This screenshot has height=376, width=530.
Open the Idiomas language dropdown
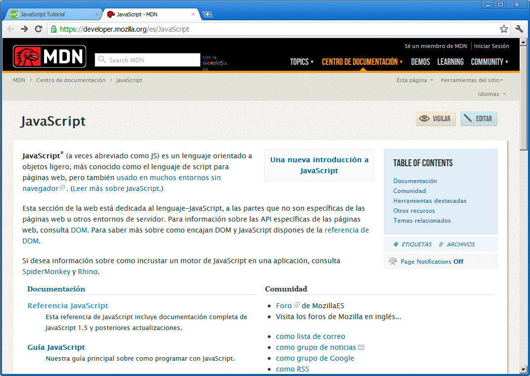pos(492,94)
